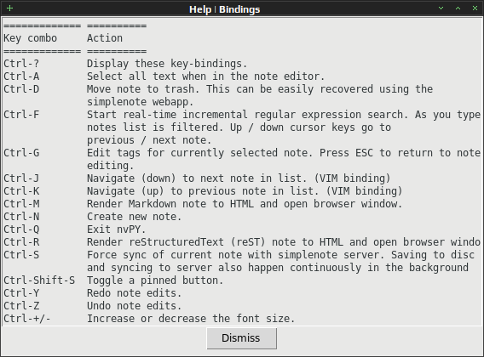Screen dimensions: 484x357
Task: Click the 'Redo note edits.' text
Action: pos(134,293)
